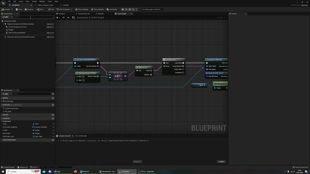
Task: Open the Windows Start menu
Action: point(3,172)
